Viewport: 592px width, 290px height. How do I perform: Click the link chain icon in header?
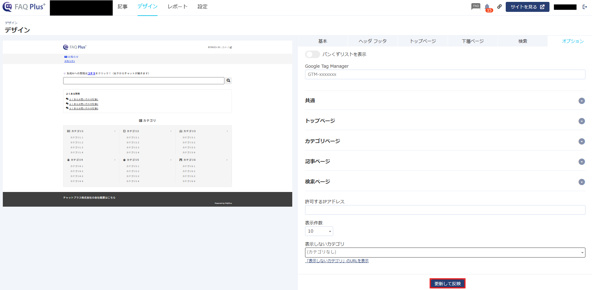coord(499,6)
